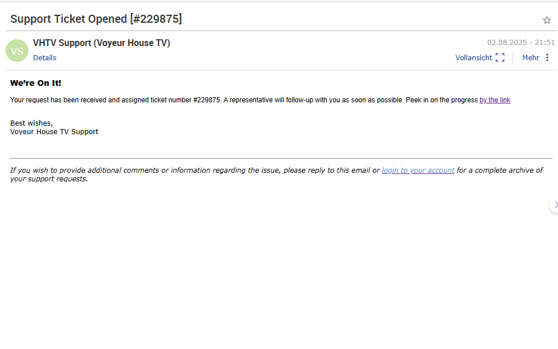The image size is (558, 349).
Task: Select sender name VHTV Support (Voyeur House TV)
Action: (x=101, y=43)
